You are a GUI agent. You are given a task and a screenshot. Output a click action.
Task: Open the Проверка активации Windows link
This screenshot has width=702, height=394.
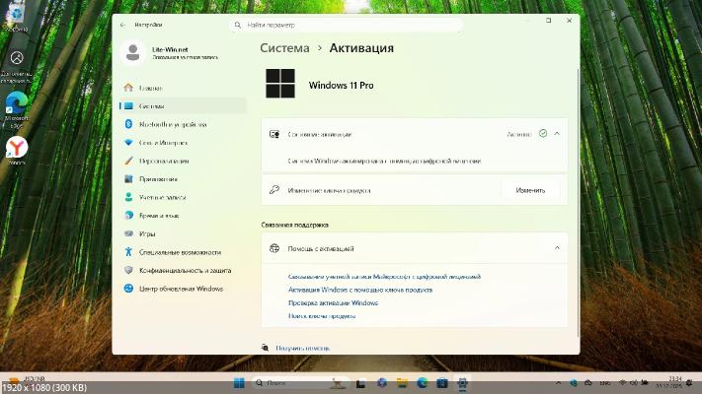[333, 302]
